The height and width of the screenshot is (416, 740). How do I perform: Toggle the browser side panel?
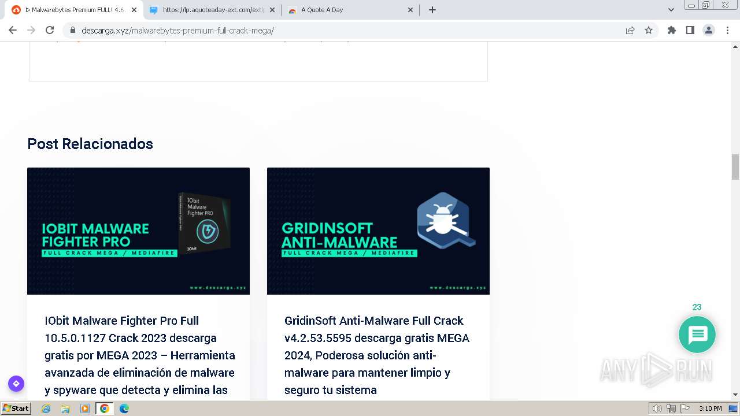coord(690,30)
